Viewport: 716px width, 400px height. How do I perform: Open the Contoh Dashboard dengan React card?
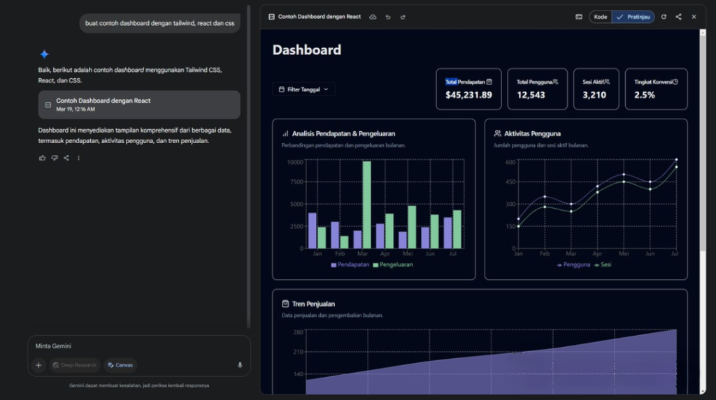pos(139,105)
